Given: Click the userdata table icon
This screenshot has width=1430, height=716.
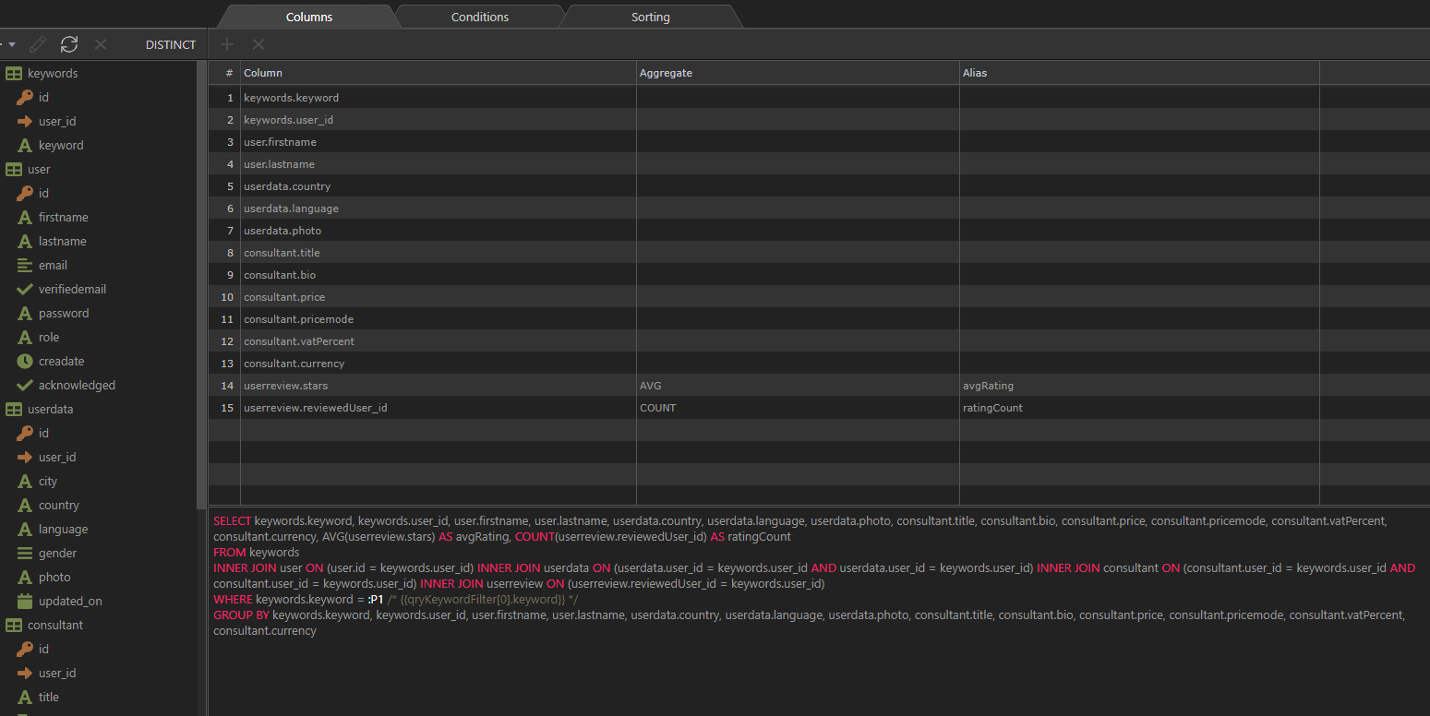Looking at the screenshot, I should [x=14, y=410].
